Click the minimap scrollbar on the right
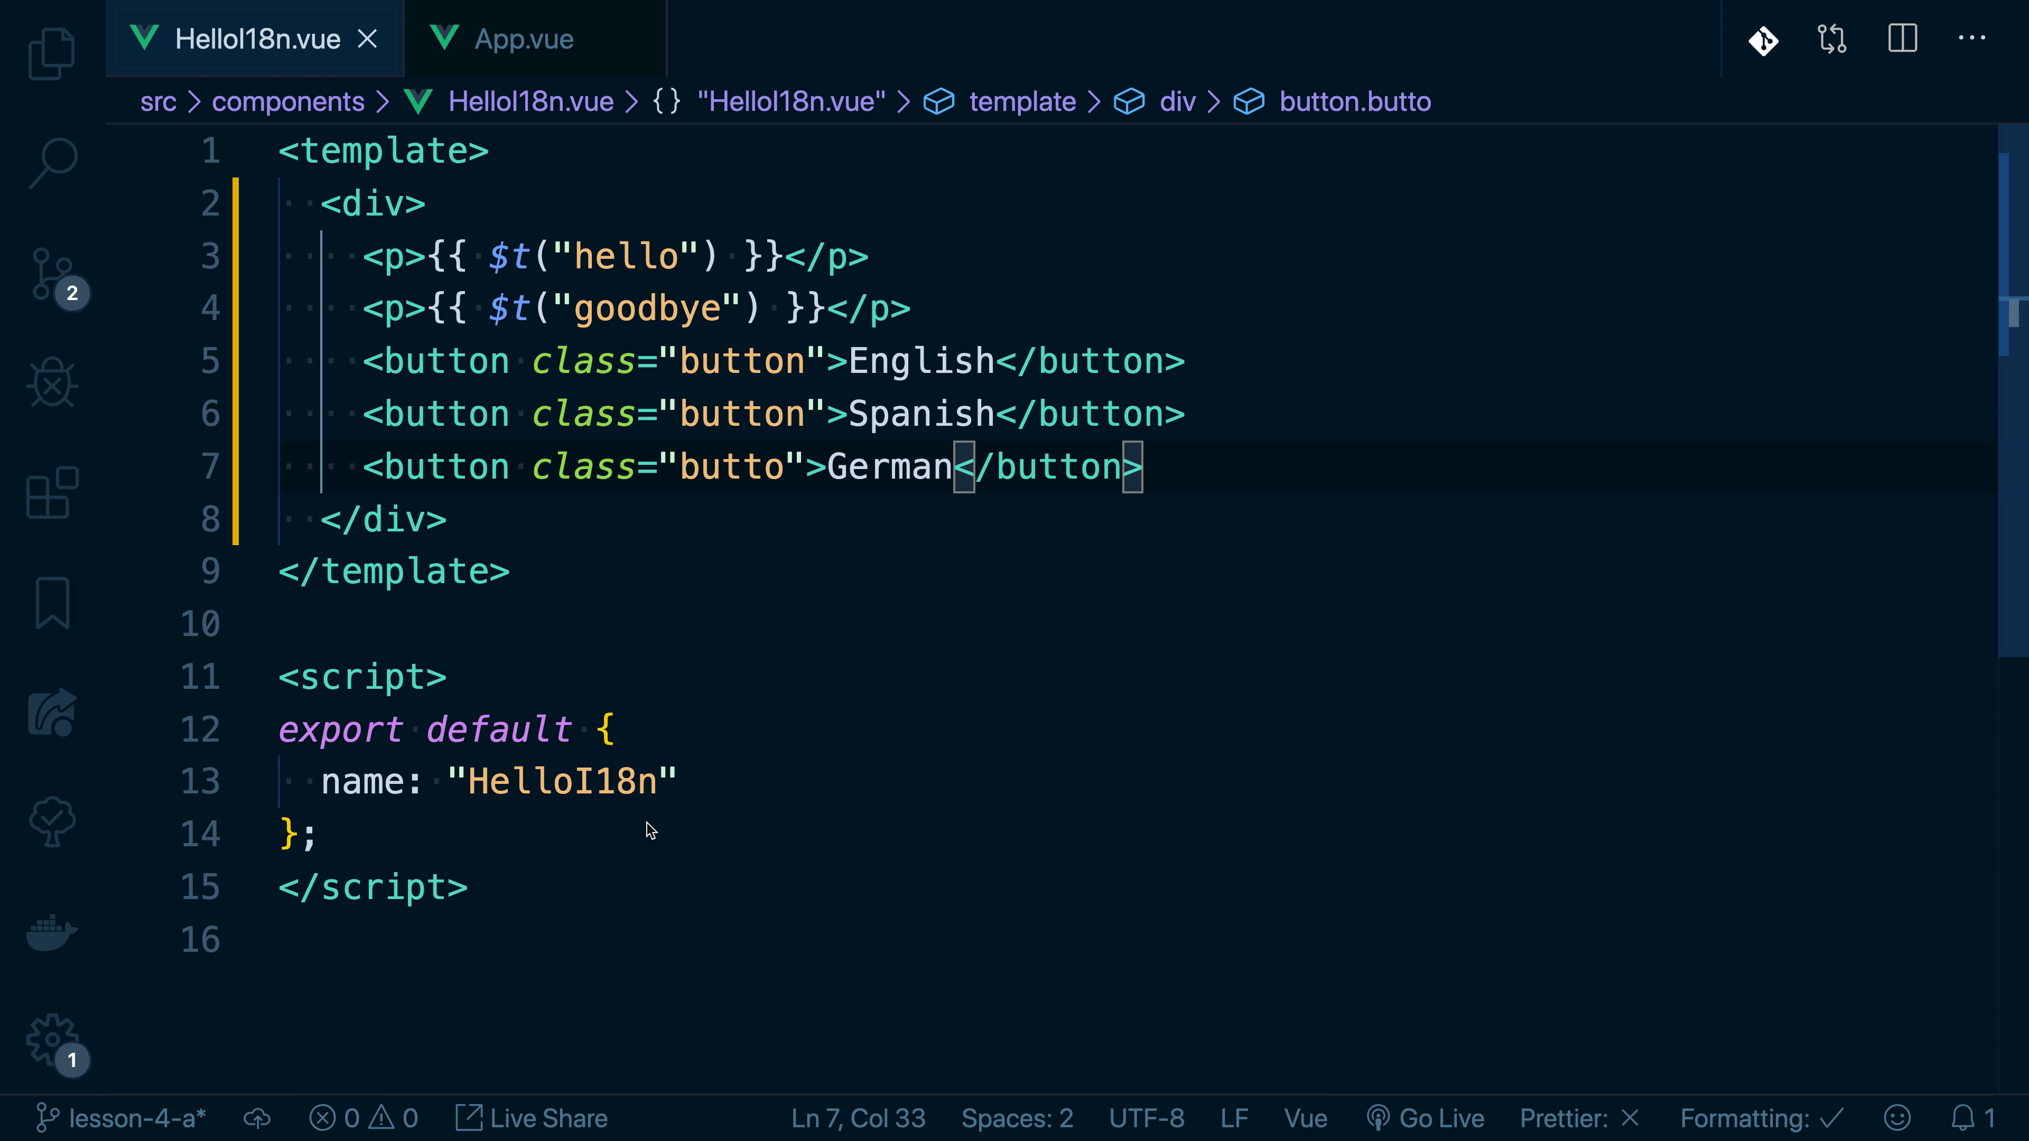The width and height of the screenshot is (2029, 1141). click(x=2013, y=390)
